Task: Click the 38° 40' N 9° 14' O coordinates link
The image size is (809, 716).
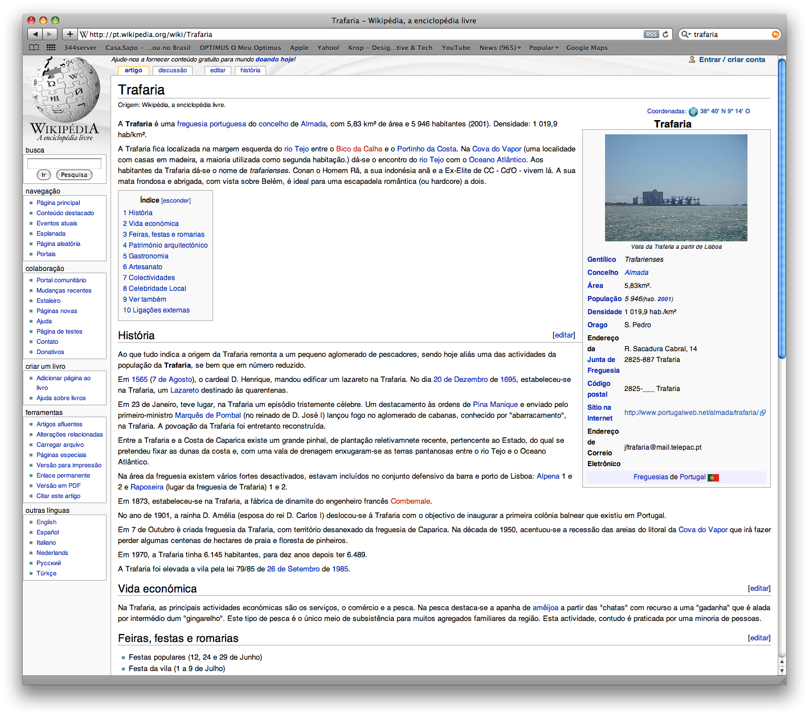Action: click(725, 112)
